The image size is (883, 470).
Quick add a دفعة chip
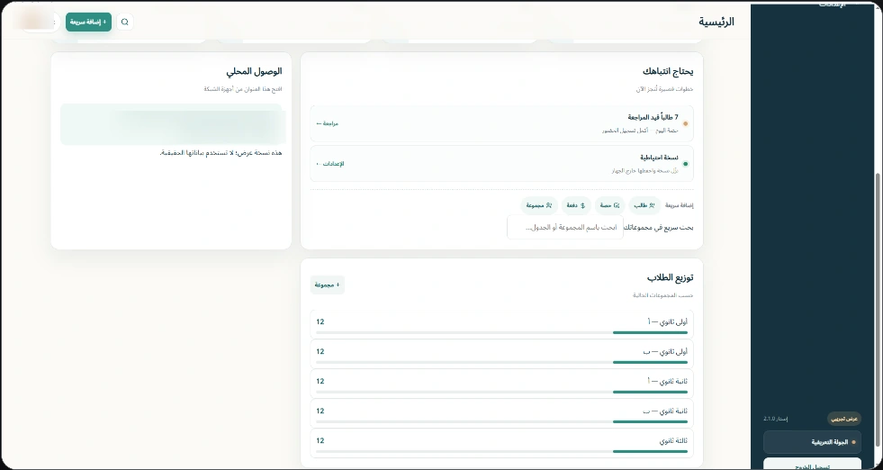(x=575, y=205)
